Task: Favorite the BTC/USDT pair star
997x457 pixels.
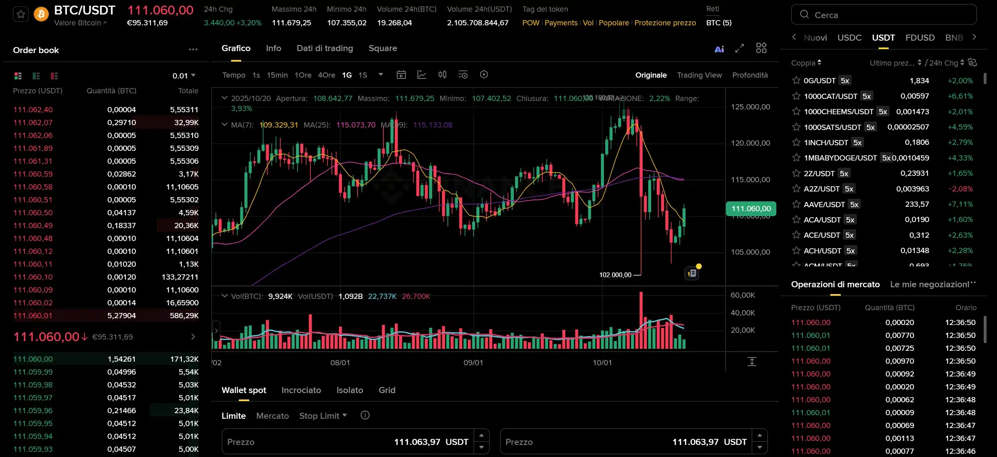Action: click(x=21, y=14)
